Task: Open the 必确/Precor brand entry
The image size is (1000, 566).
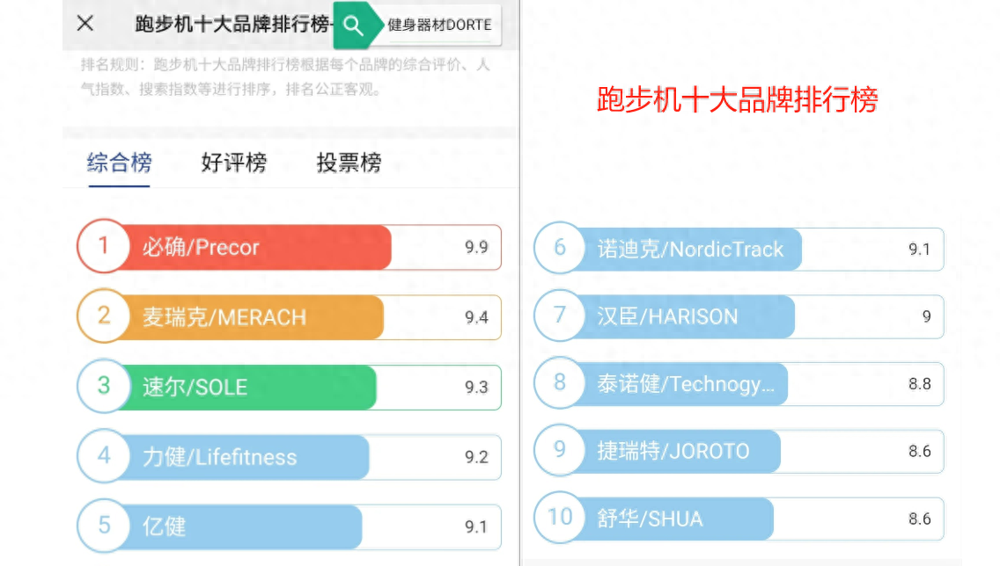Action: (x=255, y=247)
